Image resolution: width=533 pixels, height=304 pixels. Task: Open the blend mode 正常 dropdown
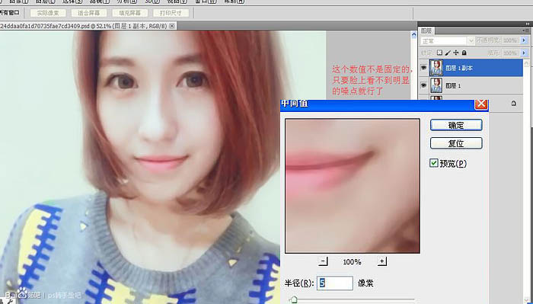(x=448, y=41)
